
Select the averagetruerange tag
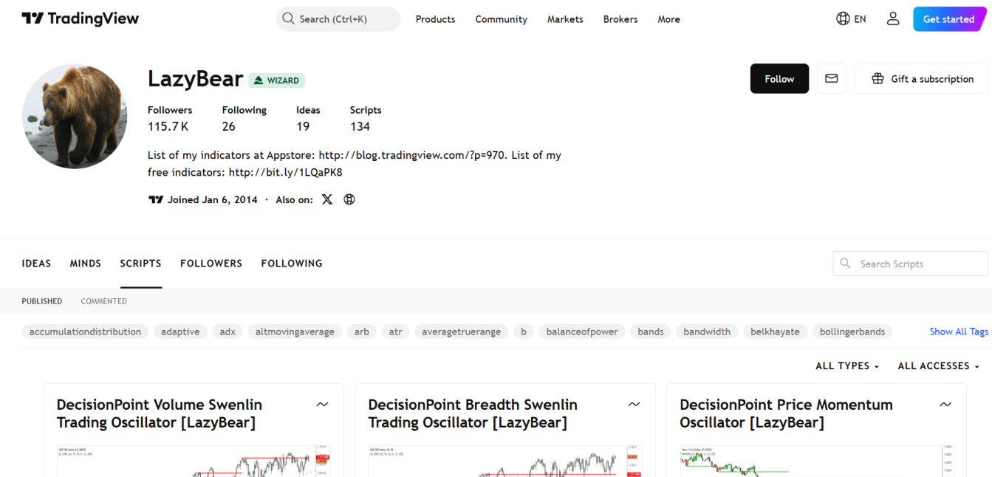pos(462,332)
